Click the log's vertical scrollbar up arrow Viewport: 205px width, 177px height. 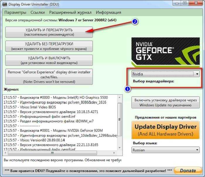coord(119,98)
